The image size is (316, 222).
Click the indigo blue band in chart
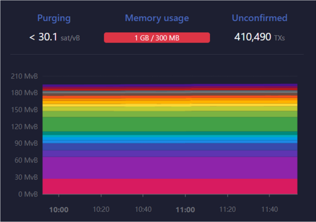[x=170, y=147]
